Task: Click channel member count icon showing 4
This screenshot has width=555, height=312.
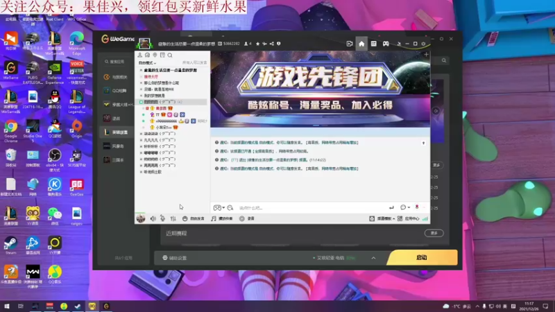Action: click(x=248, y=44)
